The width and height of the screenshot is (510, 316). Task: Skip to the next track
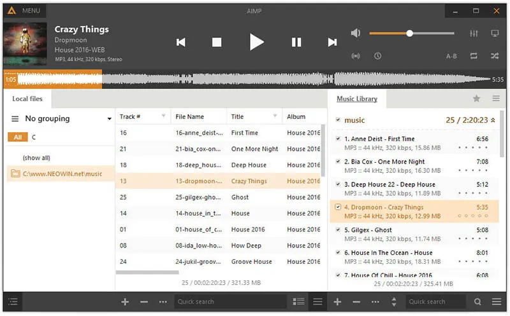point(332,43)
